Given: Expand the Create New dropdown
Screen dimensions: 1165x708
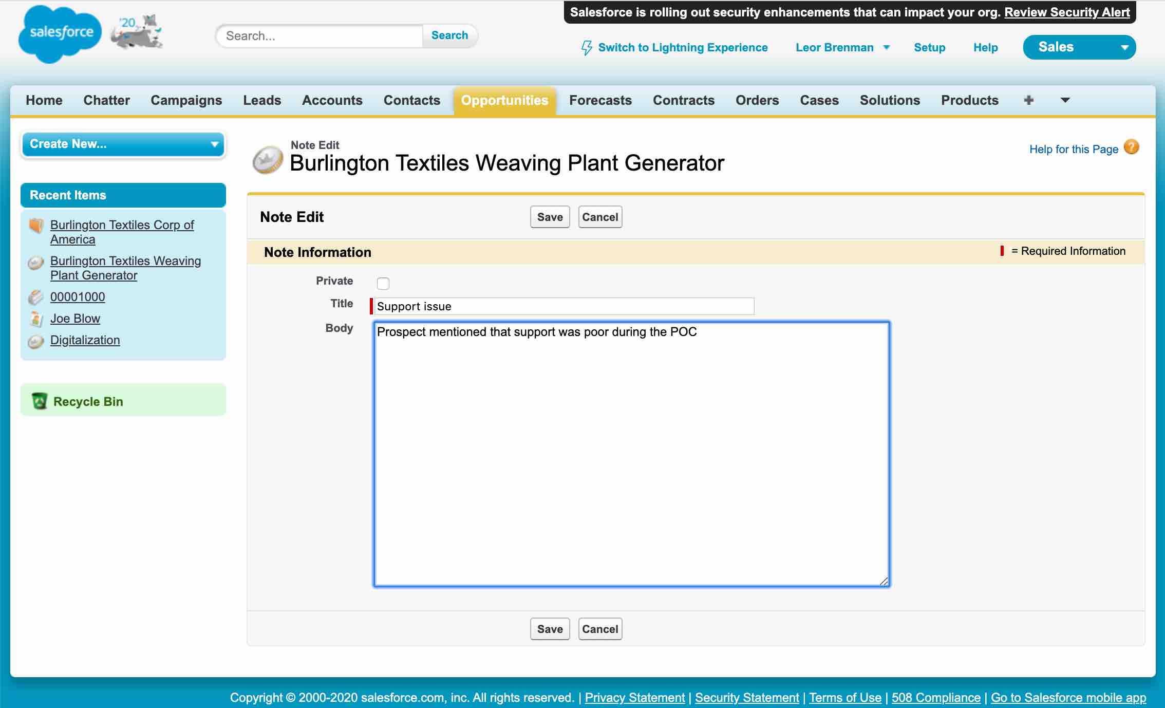Looking at the screenshot, I should [x=123, y=144].
